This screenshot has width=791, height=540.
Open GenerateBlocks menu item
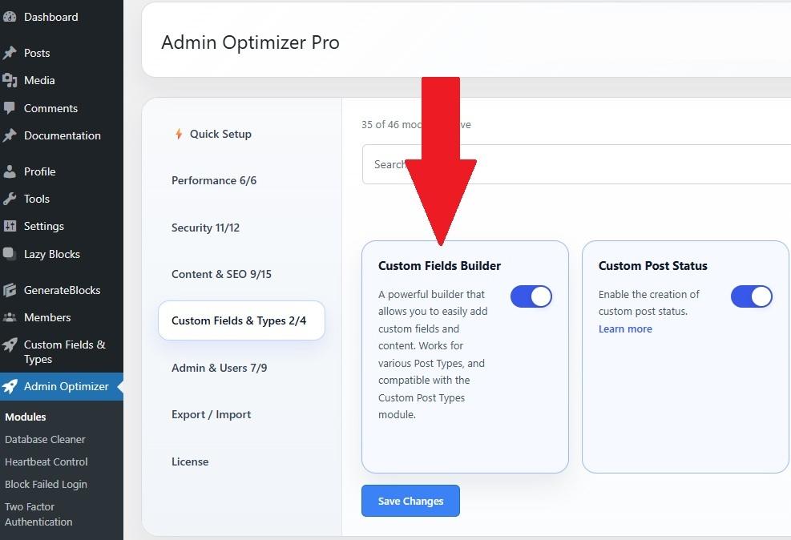(x=62, y=290)
